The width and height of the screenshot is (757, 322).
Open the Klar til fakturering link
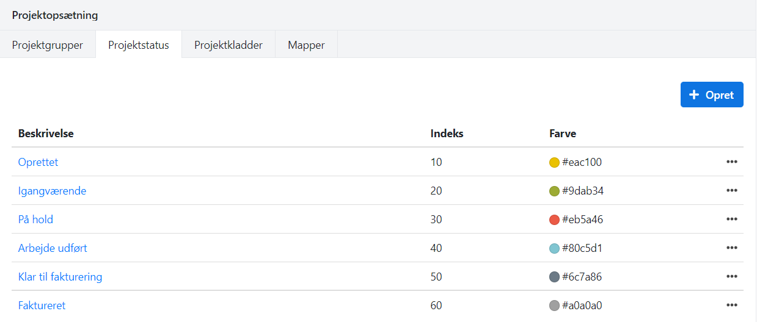pos(60,277)
